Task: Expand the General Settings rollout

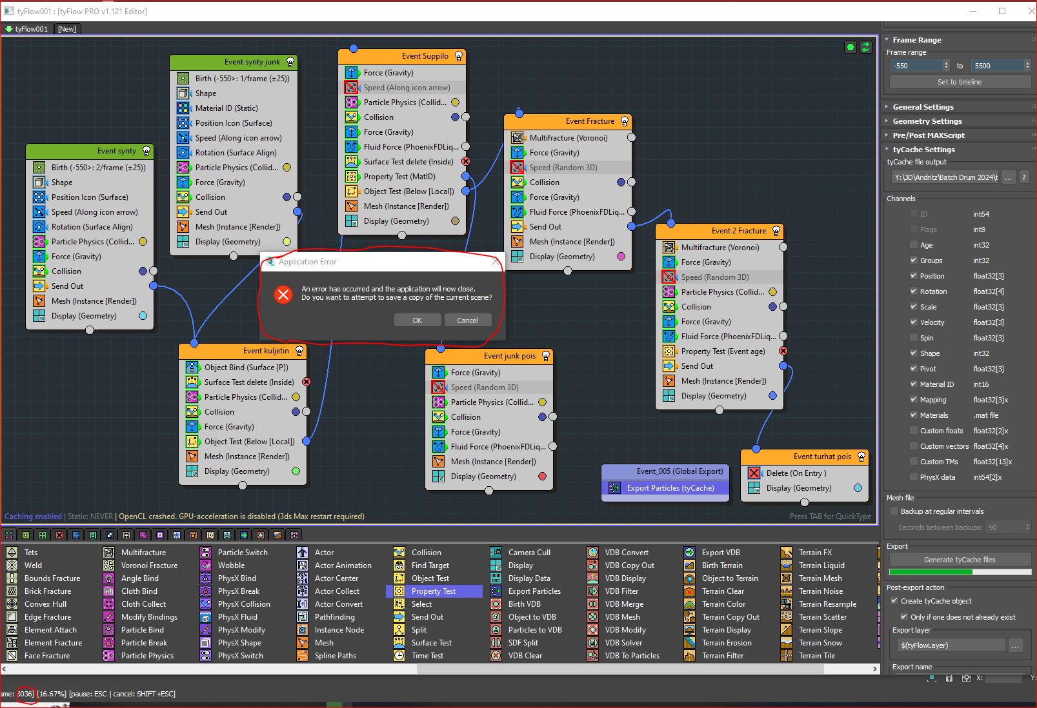Action: (x=923, y=107)
